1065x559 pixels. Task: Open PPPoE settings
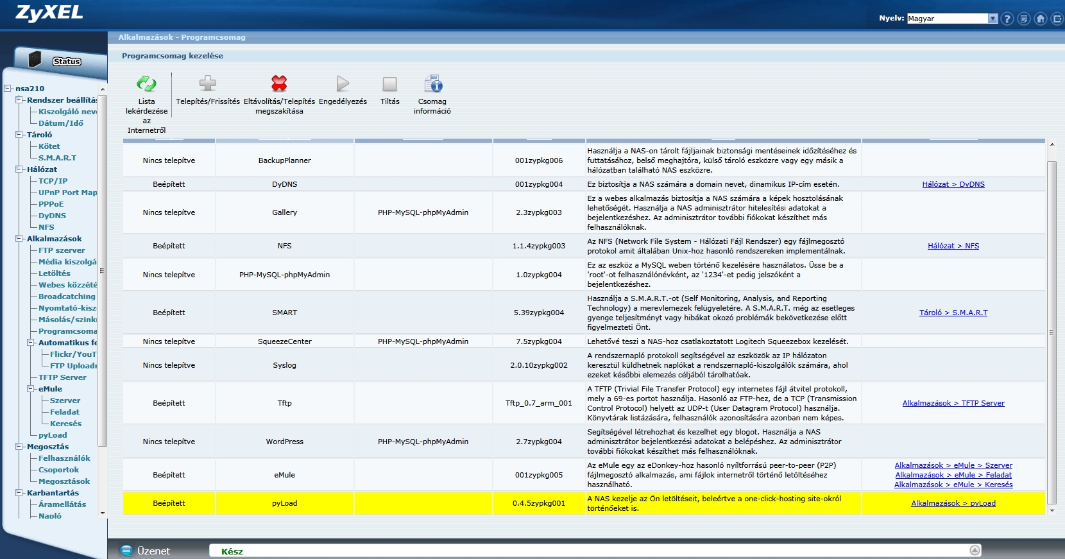51,204
